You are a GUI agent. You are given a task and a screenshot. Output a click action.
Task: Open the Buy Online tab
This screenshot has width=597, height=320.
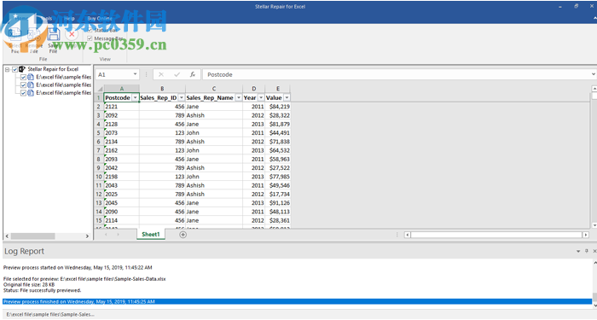coord(100,18)
